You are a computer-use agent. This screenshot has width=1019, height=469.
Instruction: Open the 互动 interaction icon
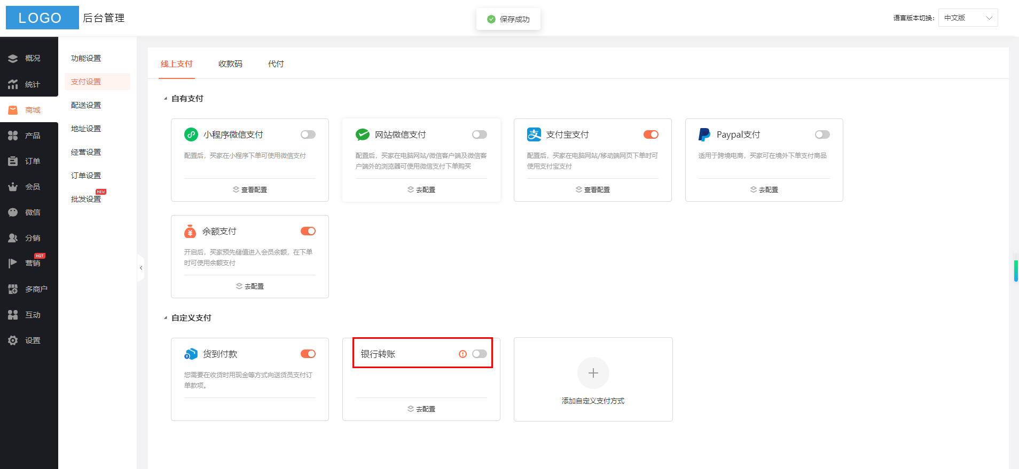13,315
